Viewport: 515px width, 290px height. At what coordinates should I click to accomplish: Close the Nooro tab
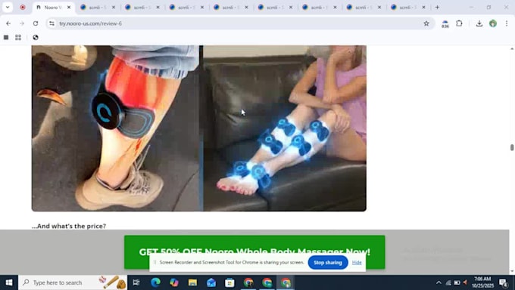[x=69, y=8]
